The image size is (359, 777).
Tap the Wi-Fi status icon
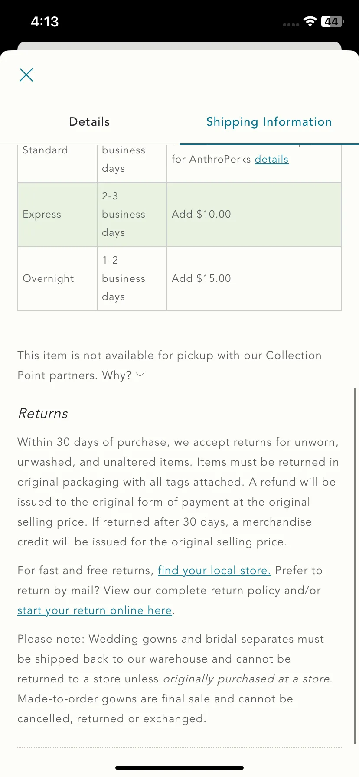tap(310, 22)
